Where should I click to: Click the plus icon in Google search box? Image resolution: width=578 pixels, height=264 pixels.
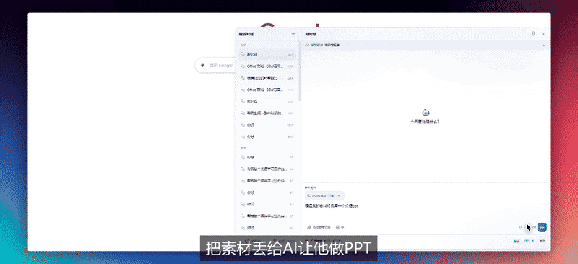pos(202,65)
